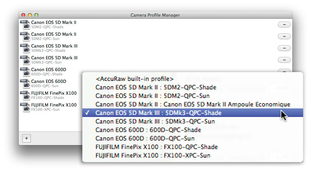311x171 pixels.
Task: Click the DCP icon for 5DM2-QPC-Sun profile
Action: (x=25, y=36)
